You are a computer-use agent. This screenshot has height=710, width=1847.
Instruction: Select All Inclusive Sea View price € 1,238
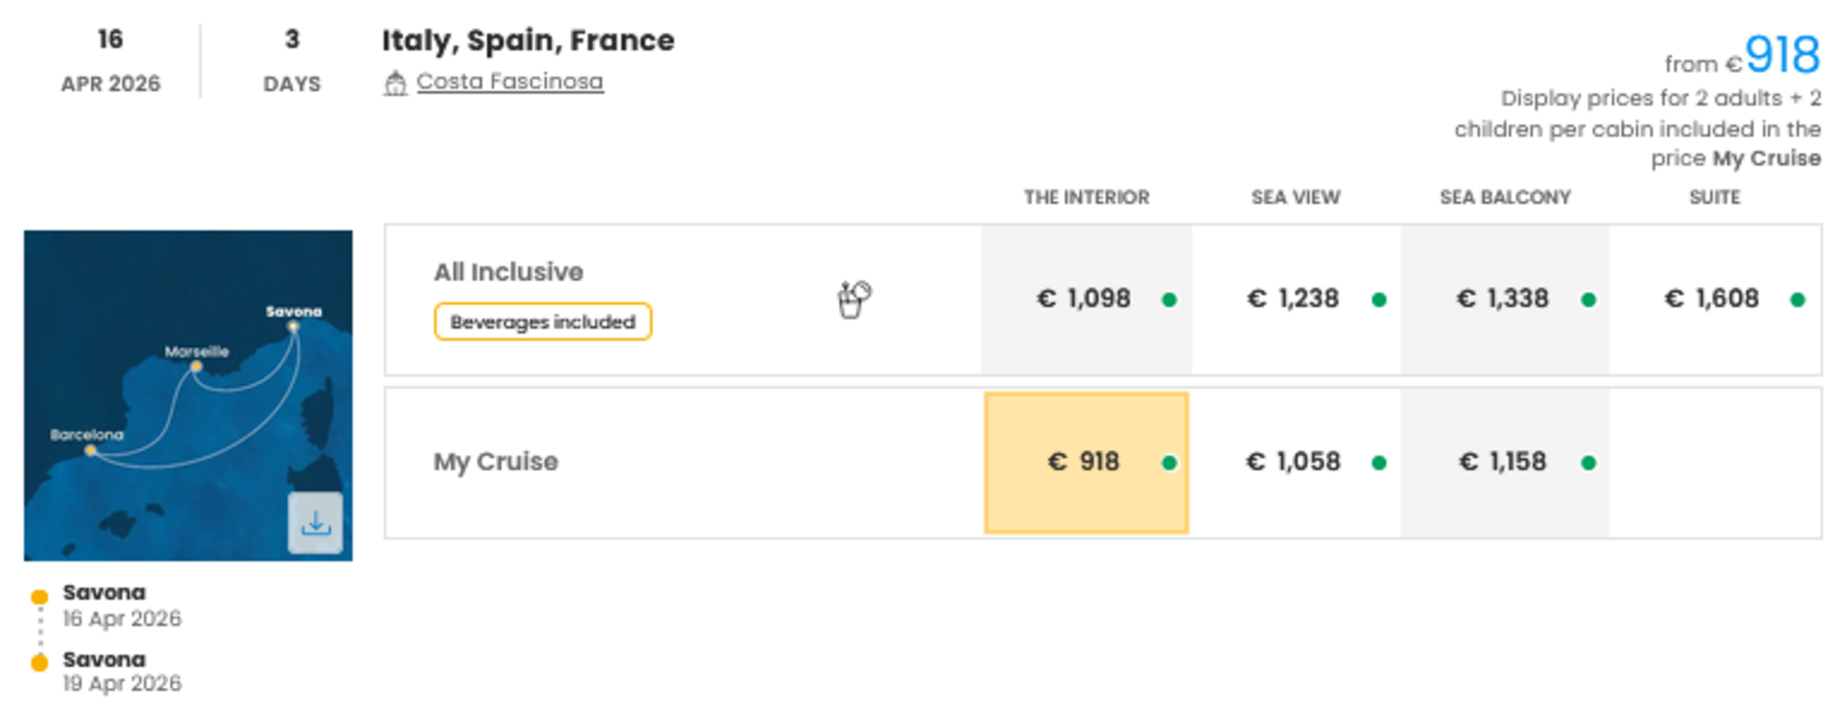[x=1293, y=299]
